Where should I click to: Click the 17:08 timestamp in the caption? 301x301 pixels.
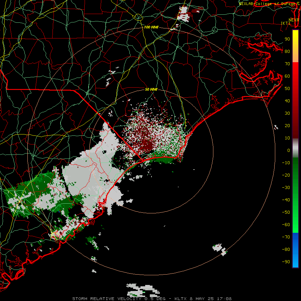(x=224, y=299)
